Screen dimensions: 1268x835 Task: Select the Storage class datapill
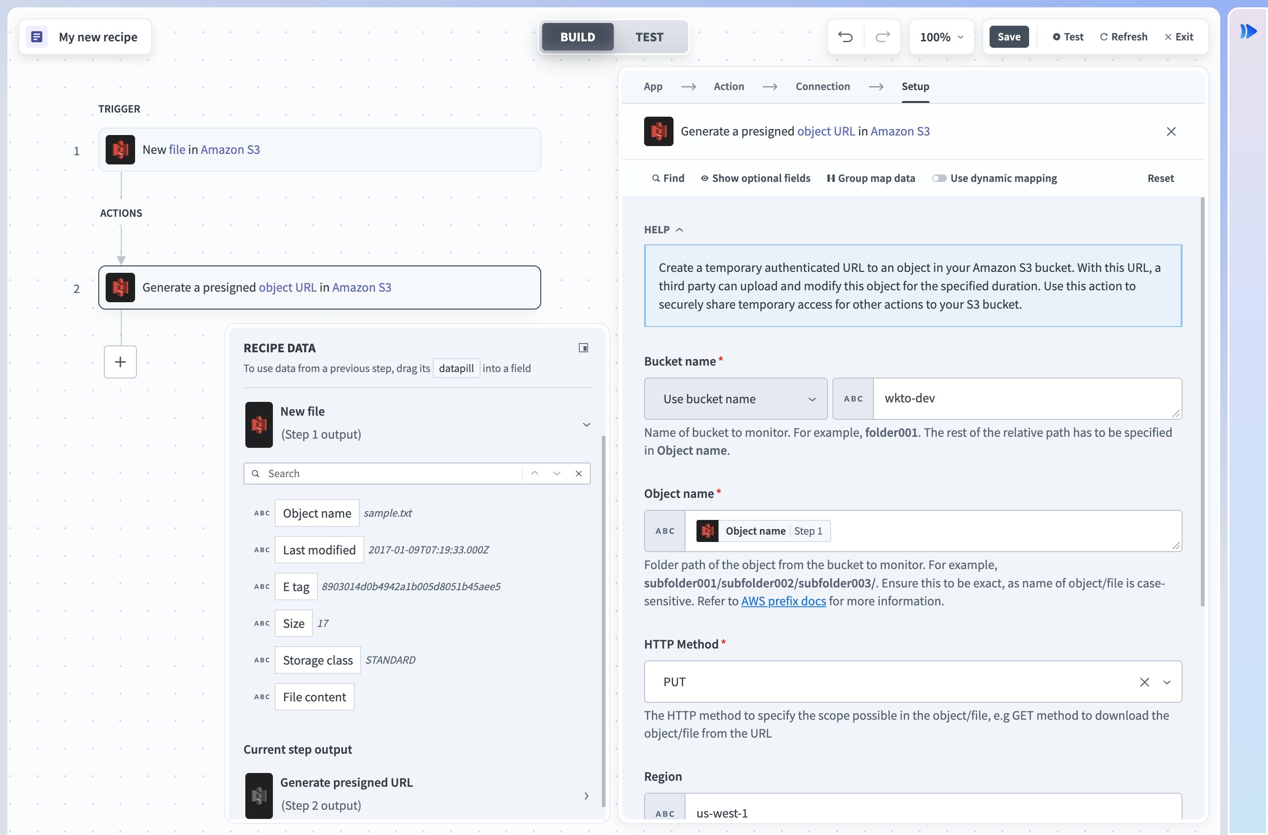pyautogui.click(x=317, y=660)
